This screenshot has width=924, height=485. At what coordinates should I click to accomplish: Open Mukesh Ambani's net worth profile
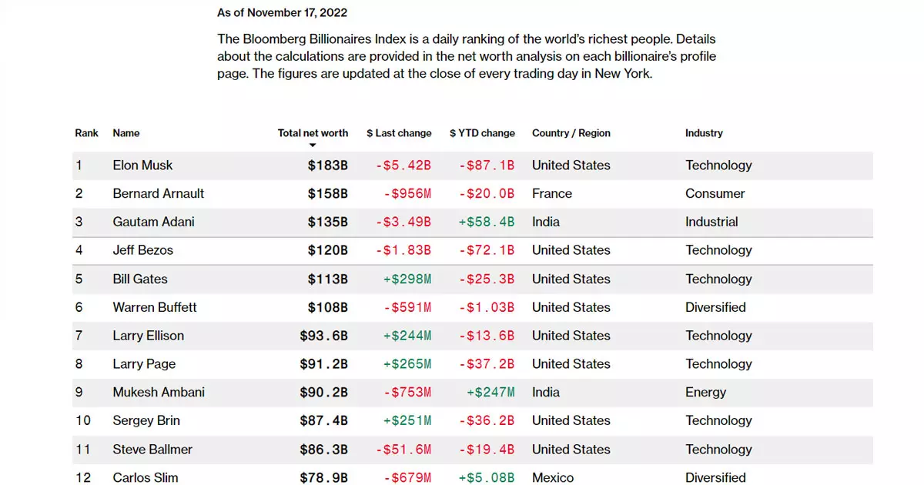[159, 393]
